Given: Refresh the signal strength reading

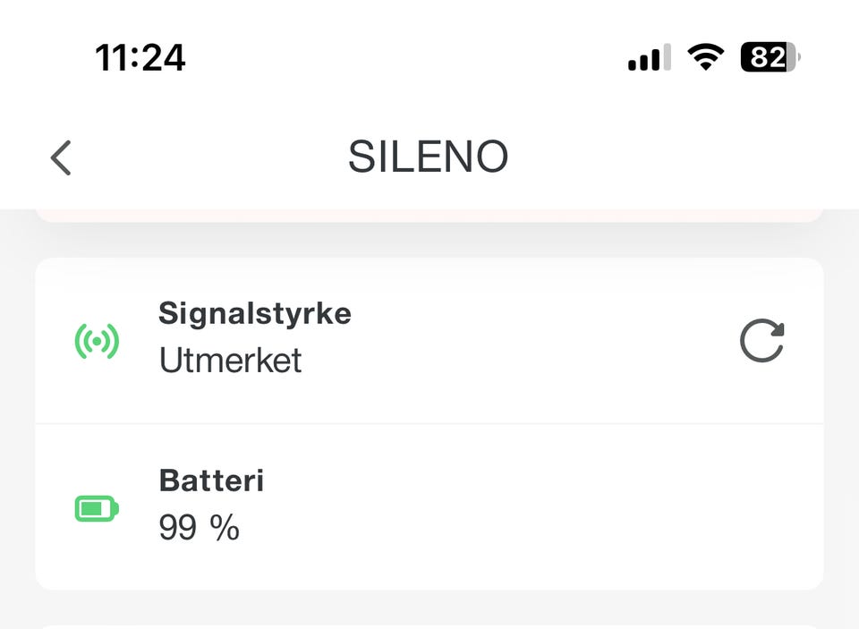Looking at the screenshot, I should point(761,341).
